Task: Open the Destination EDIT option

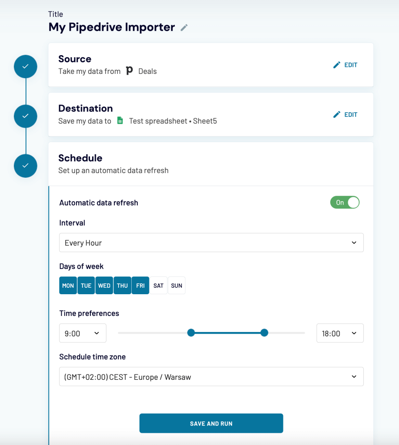Action: point(345,114)
